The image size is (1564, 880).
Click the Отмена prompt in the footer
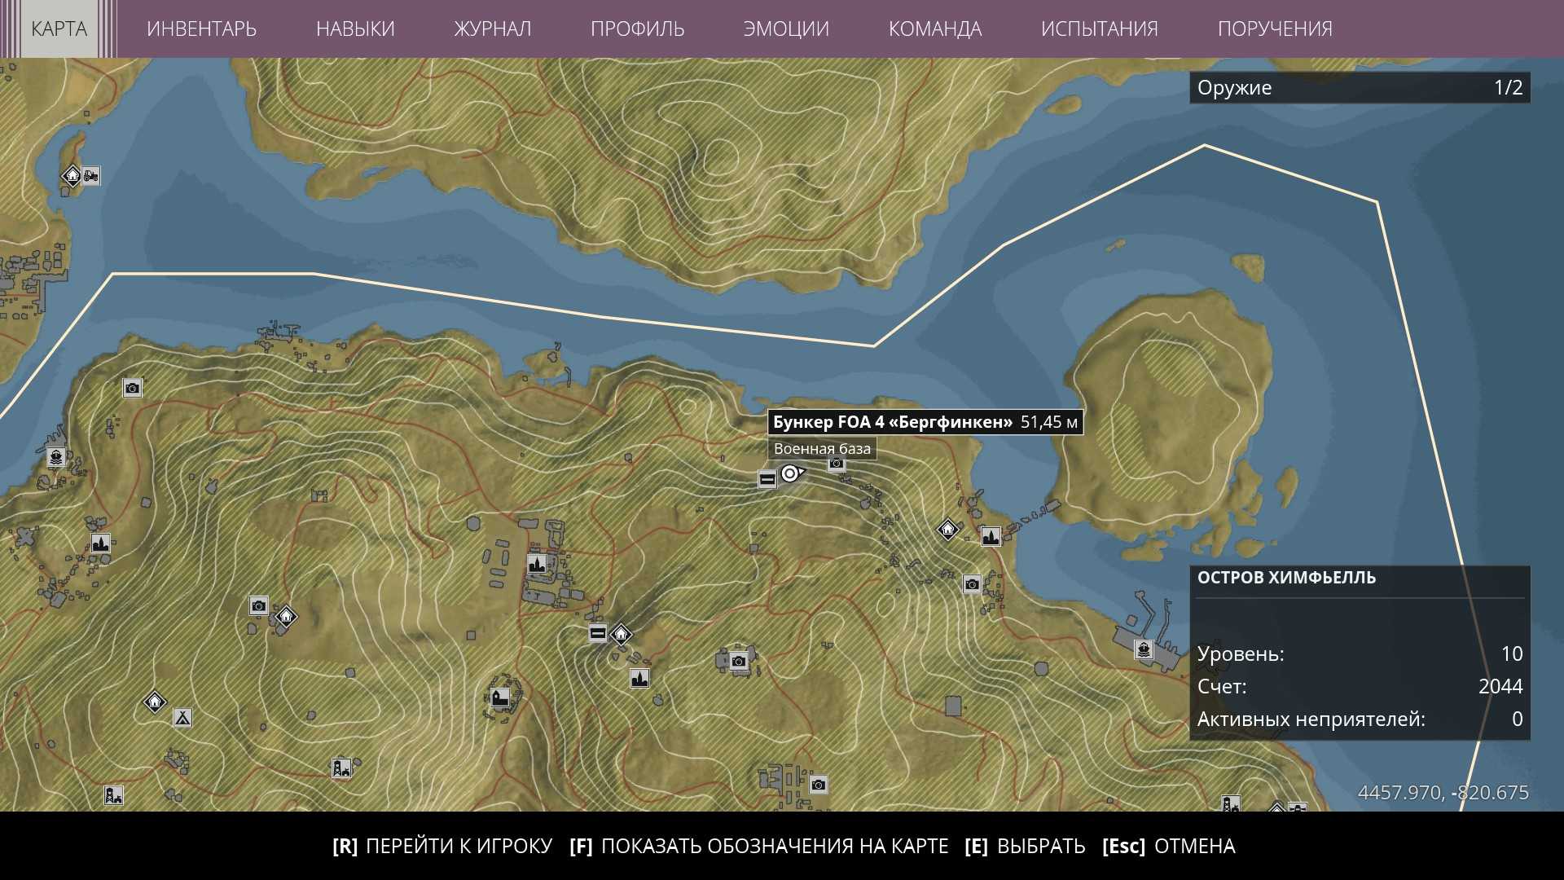(1168, 847)
